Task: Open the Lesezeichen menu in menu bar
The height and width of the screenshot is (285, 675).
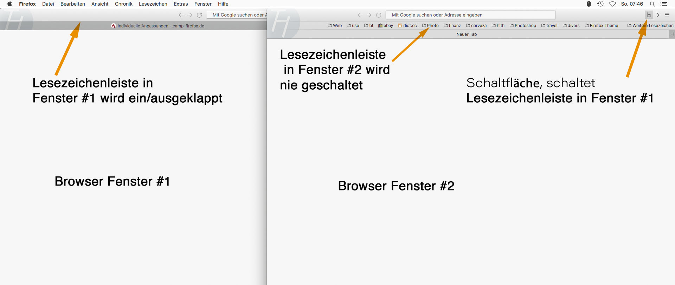Action: coord(153,4)
